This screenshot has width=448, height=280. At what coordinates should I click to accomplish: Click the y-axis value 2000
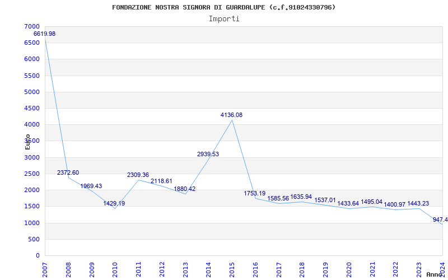tap(32, 190)
